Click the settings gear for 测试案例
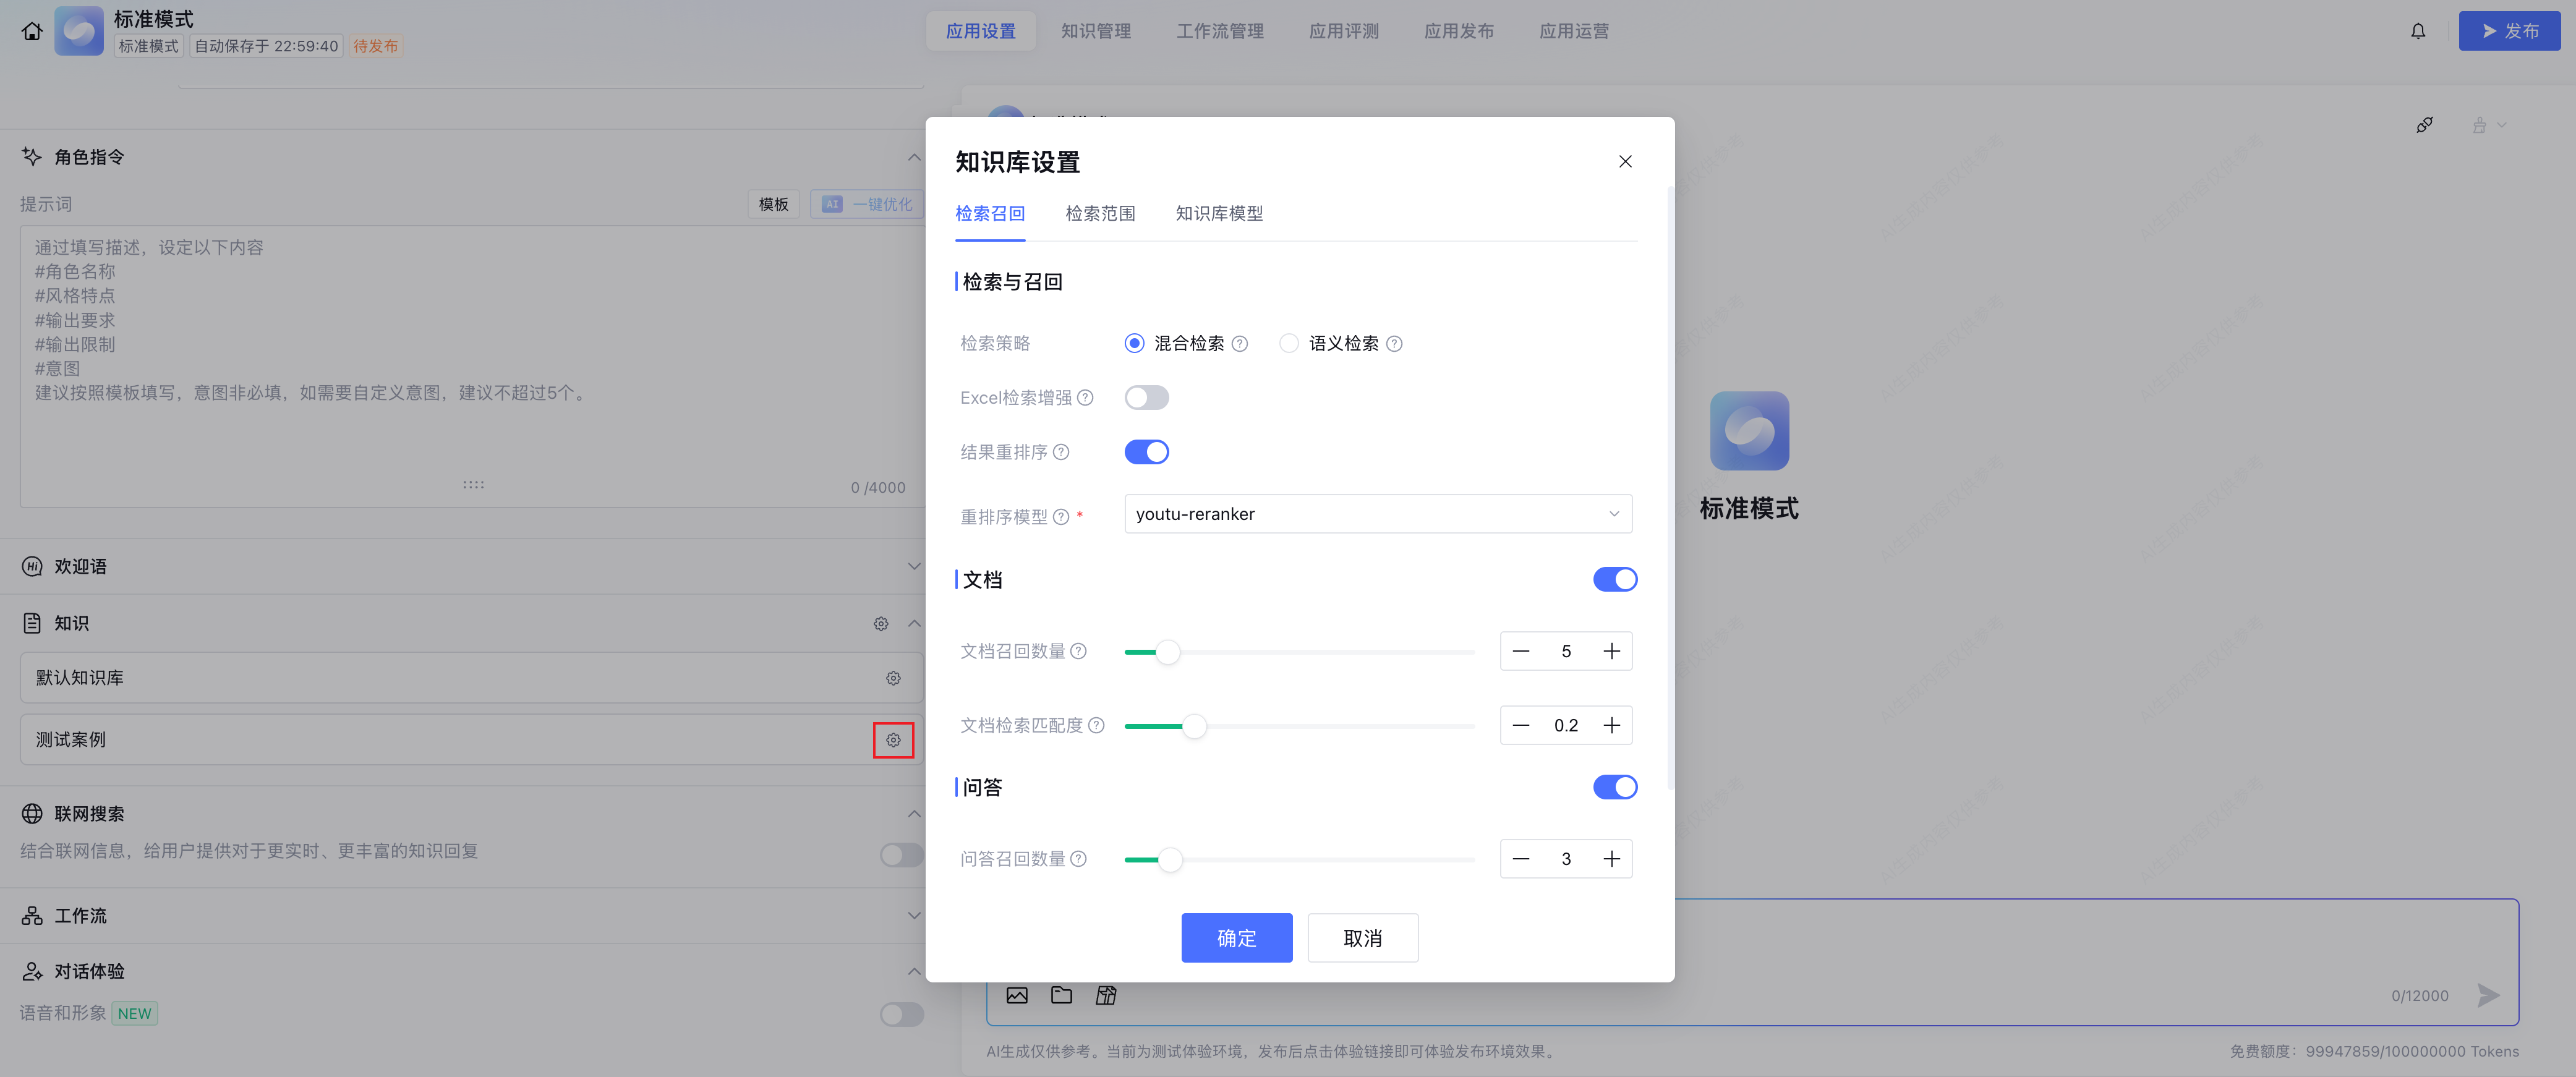Viewport: 2576px width, 1077px height. click(x=892, y=740)
